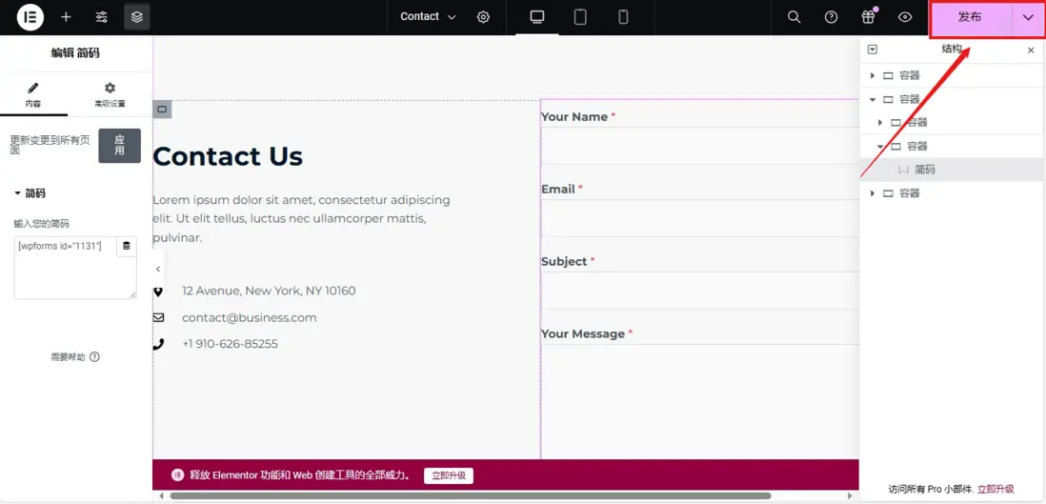Viewport: 1046px width, 504px height.
Task: Click the 立即升级 button in the banner
Action: point(449,476)
